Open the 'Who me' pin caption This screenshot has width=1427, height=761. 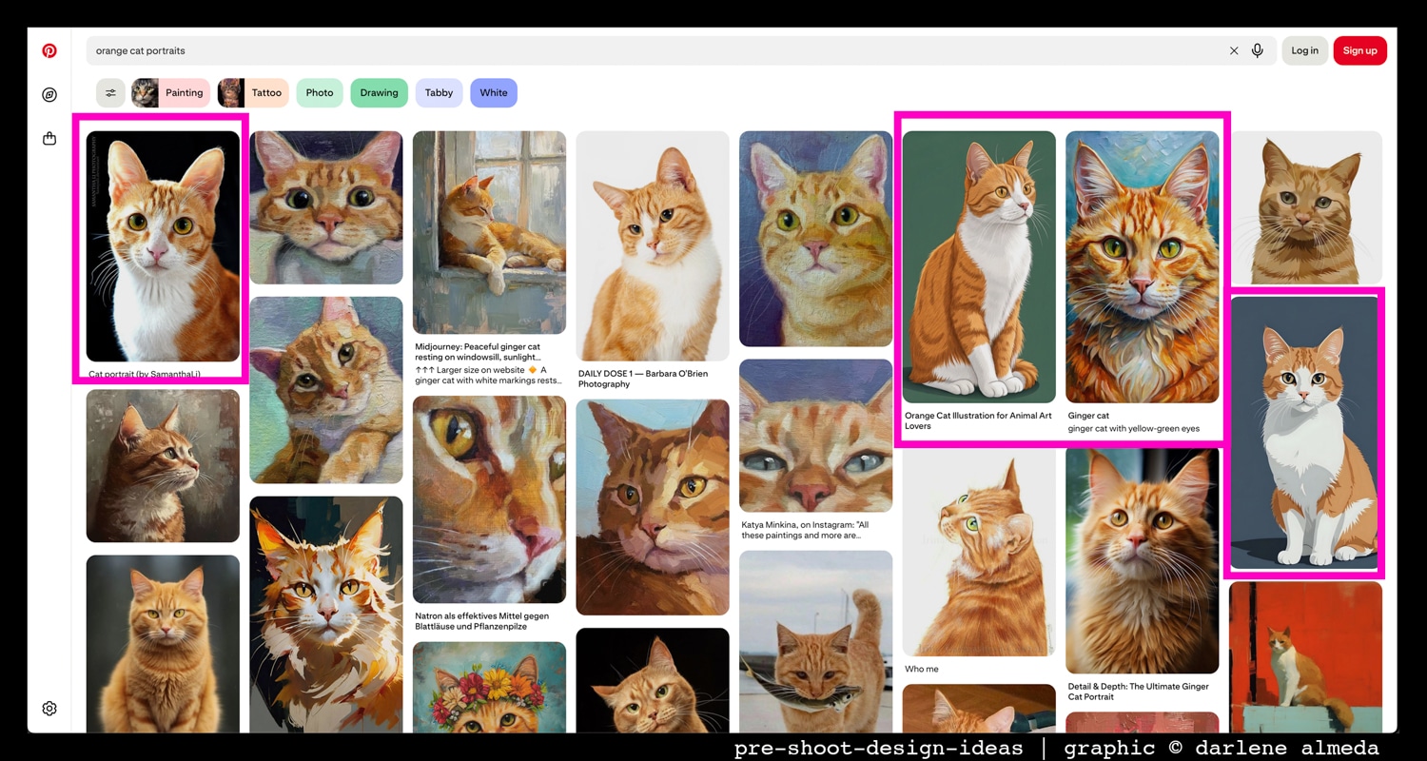point(921,669)
